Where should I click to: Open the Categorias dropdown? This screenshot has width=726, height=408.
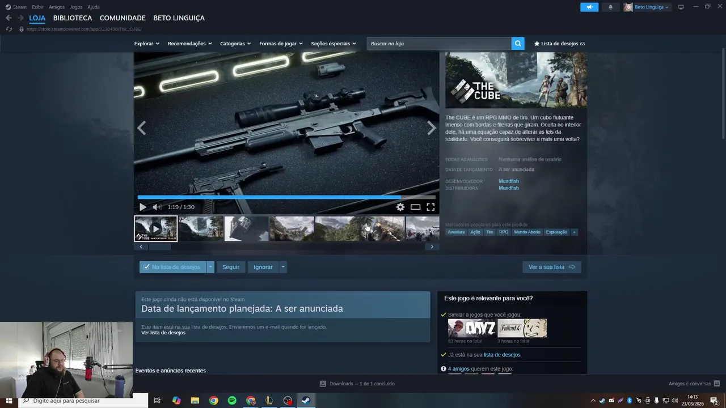click(235, 44)
